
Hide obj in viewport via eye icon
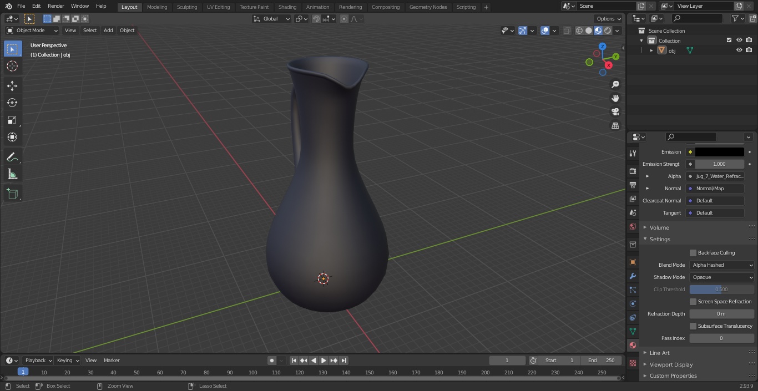tap(739, 50)
